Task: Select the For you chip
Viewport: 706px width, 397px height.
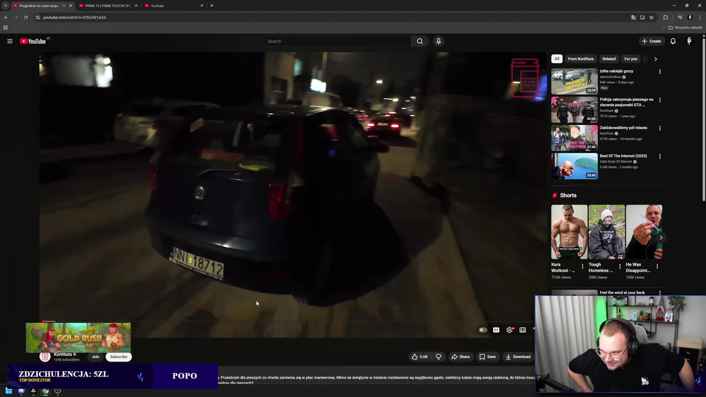Action: click(630, 59)
